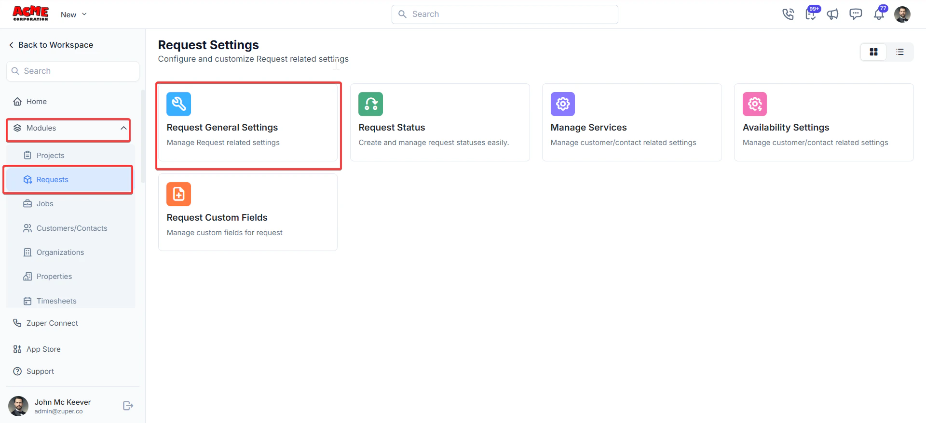
Task: Click the Request Settings page heading
Action: 208,45
